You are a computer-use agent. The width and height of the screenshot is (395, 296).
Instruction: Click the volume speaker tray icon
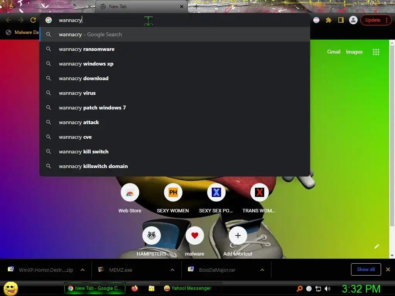tap(327, 289)
